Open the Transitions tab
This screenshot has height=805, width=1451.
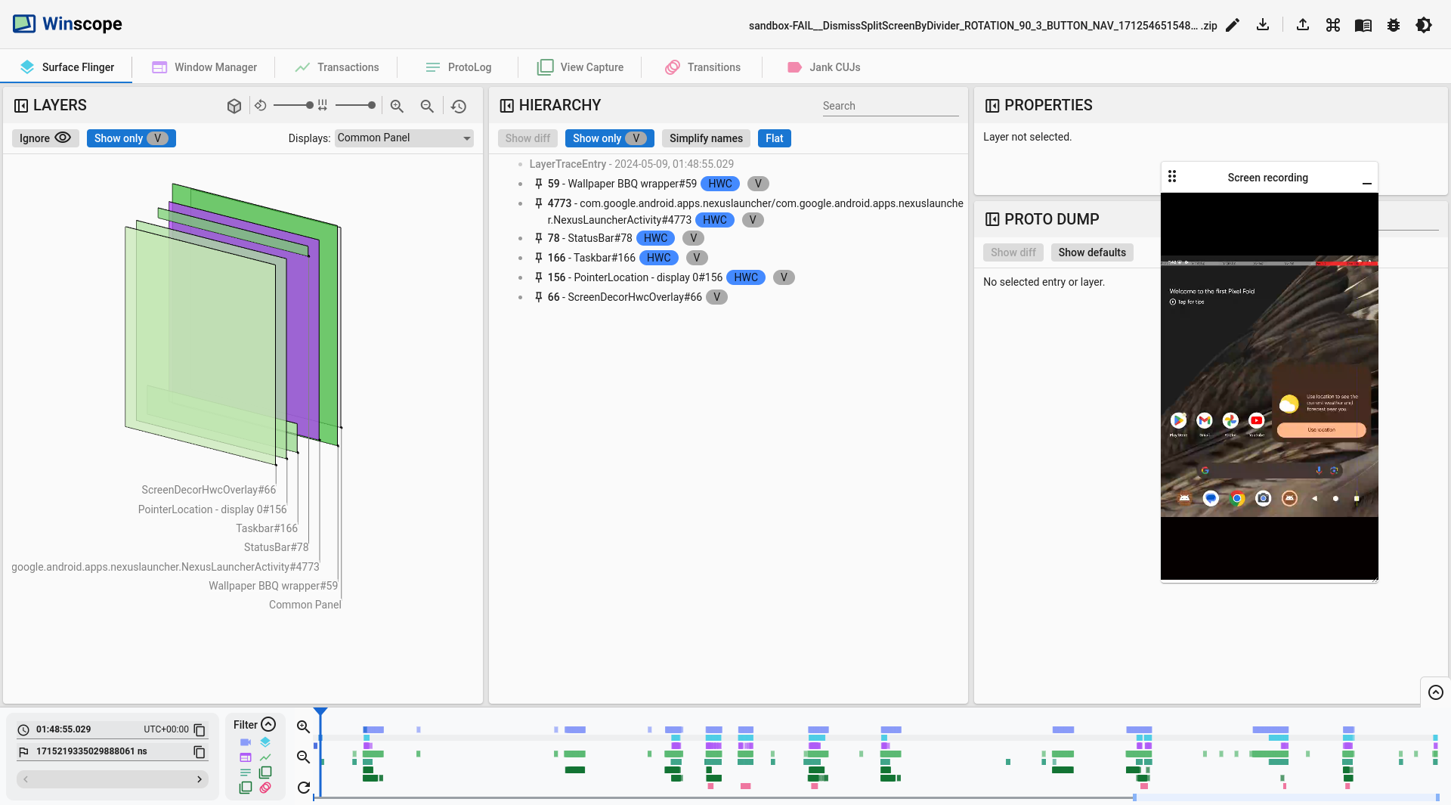[702, 67]
